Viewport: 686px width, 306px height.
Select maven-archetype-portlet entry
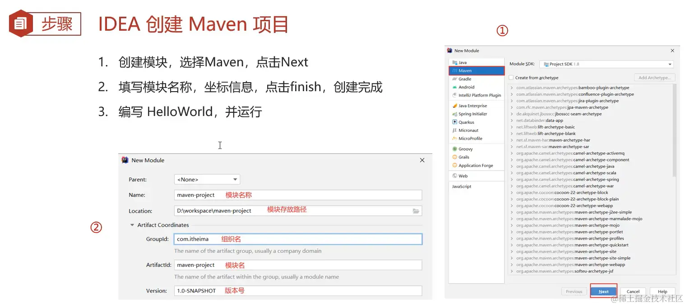pyautogui.click(x=570, y=232)
